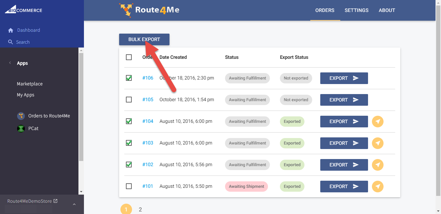
Task: Click orange navigation icon for order #101
Action: [378, 187]
